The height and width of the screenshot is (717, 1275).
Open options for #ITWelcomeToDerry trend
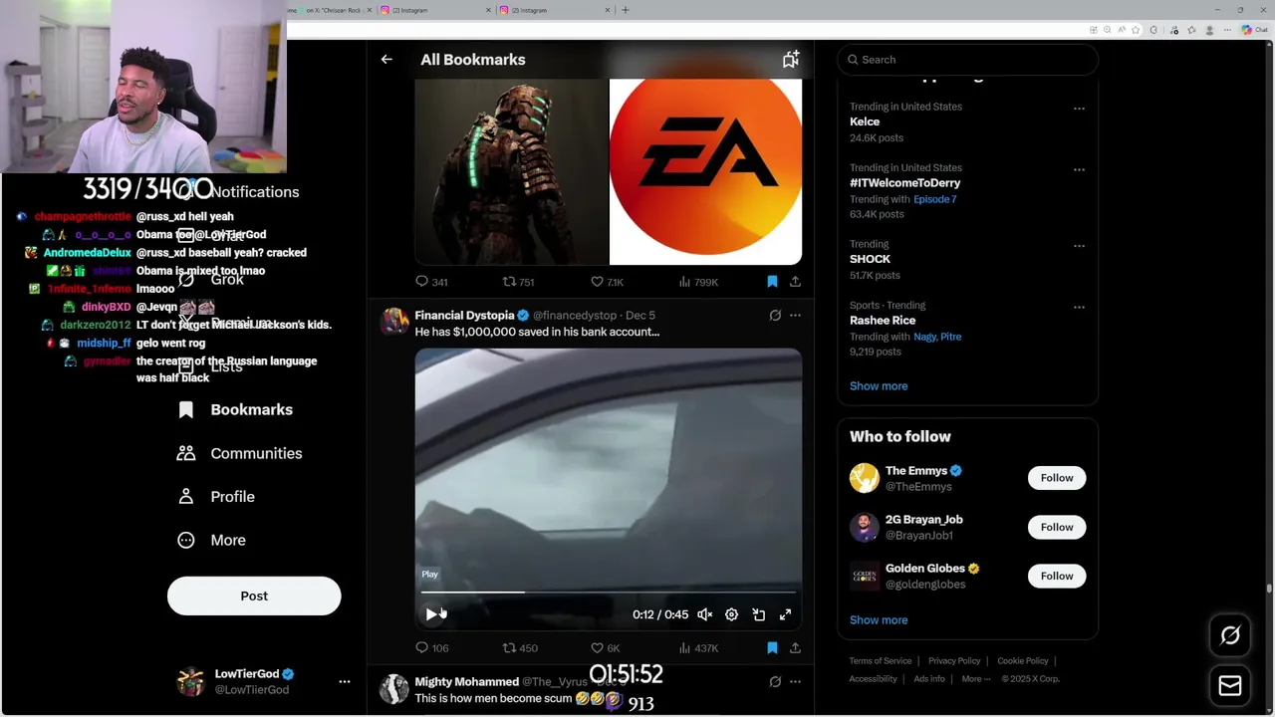point(1079,170)
